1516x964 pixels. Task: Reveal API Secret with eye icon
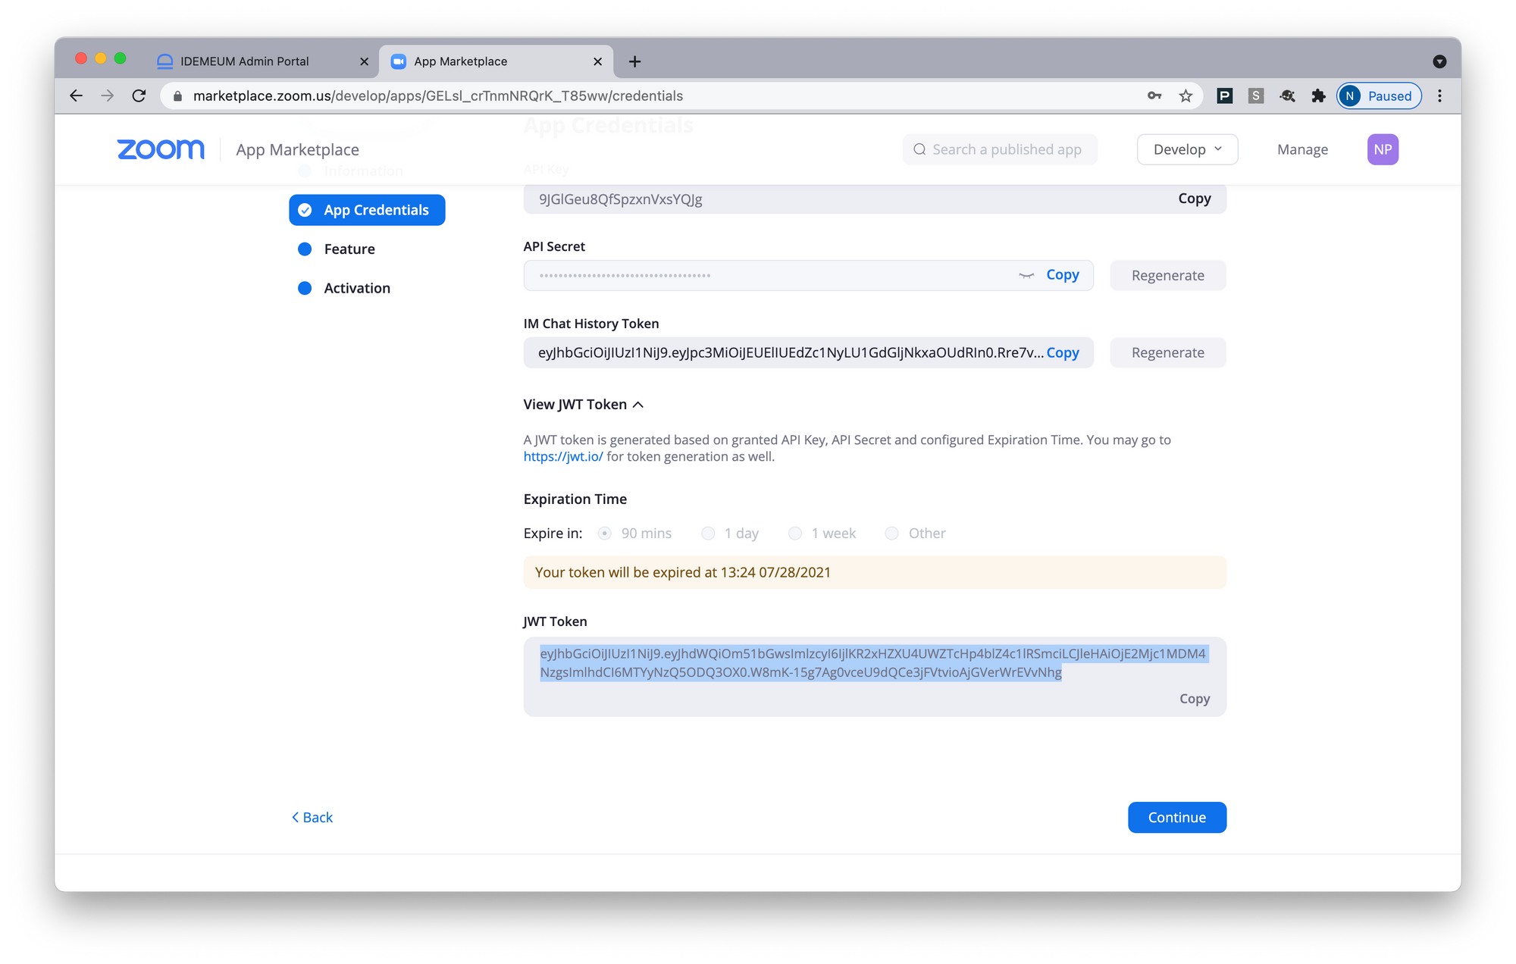[x=1026, y=276]
